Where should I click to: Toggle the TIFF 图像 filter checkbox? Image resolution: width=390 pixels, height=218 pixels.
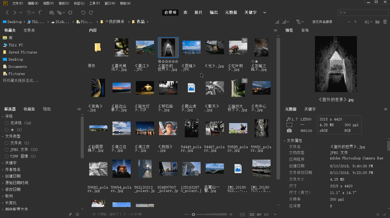pos(6,156)
